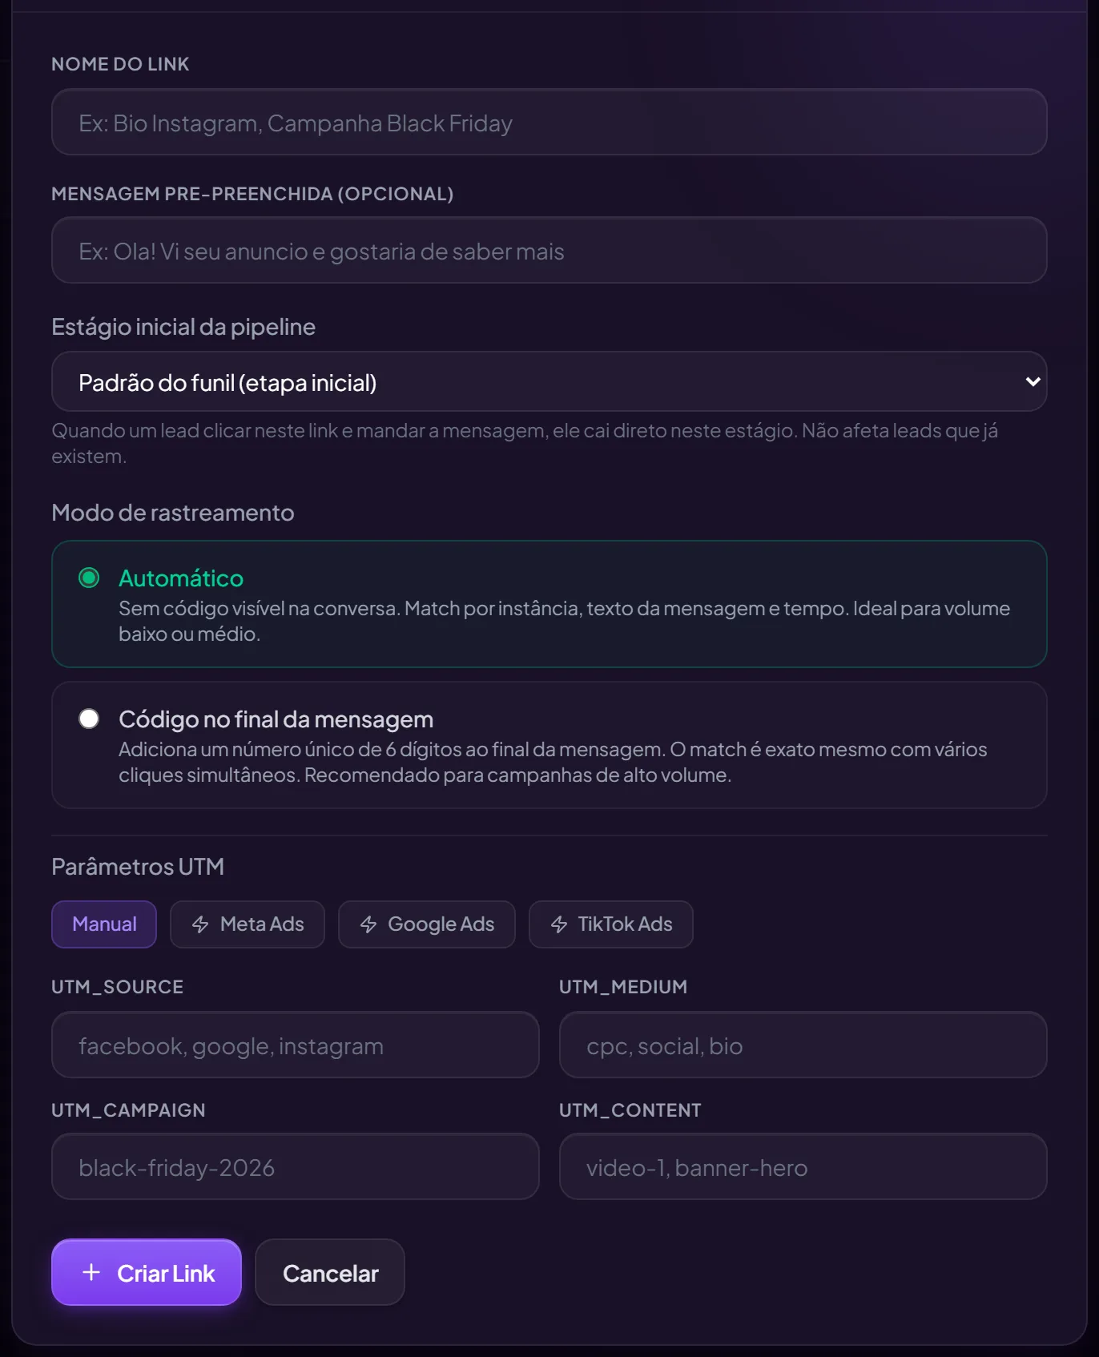Focus the Nome do Link input field
Image resolution: width=1099 pixels, height=1357 pixels.
(549, 122)
